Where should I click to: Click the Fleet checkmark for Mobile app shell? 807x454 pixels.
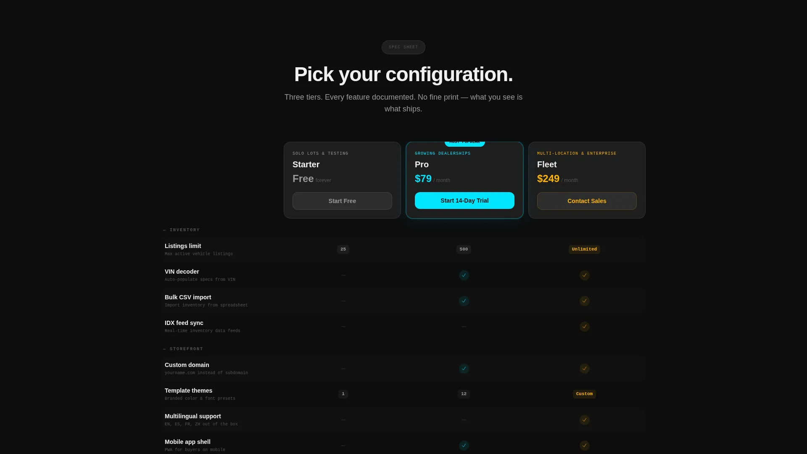[x=584, y=446]
